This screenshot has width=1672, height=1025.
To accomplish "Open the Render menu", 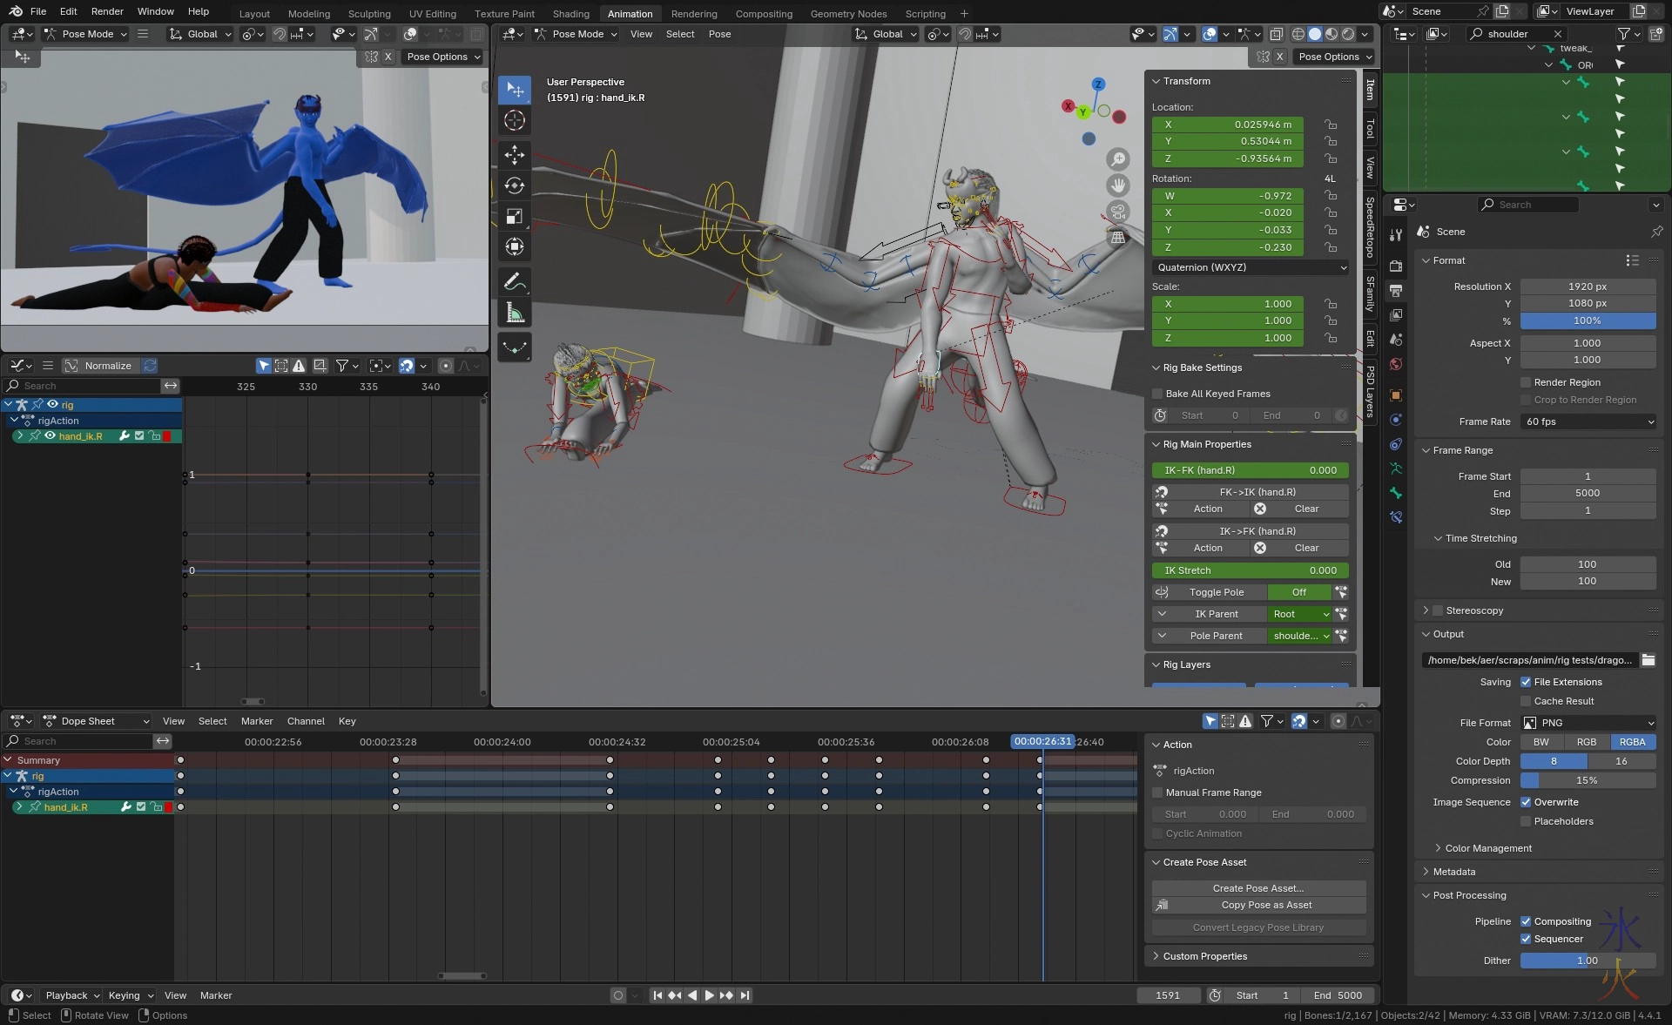I will tap(107, 11).
